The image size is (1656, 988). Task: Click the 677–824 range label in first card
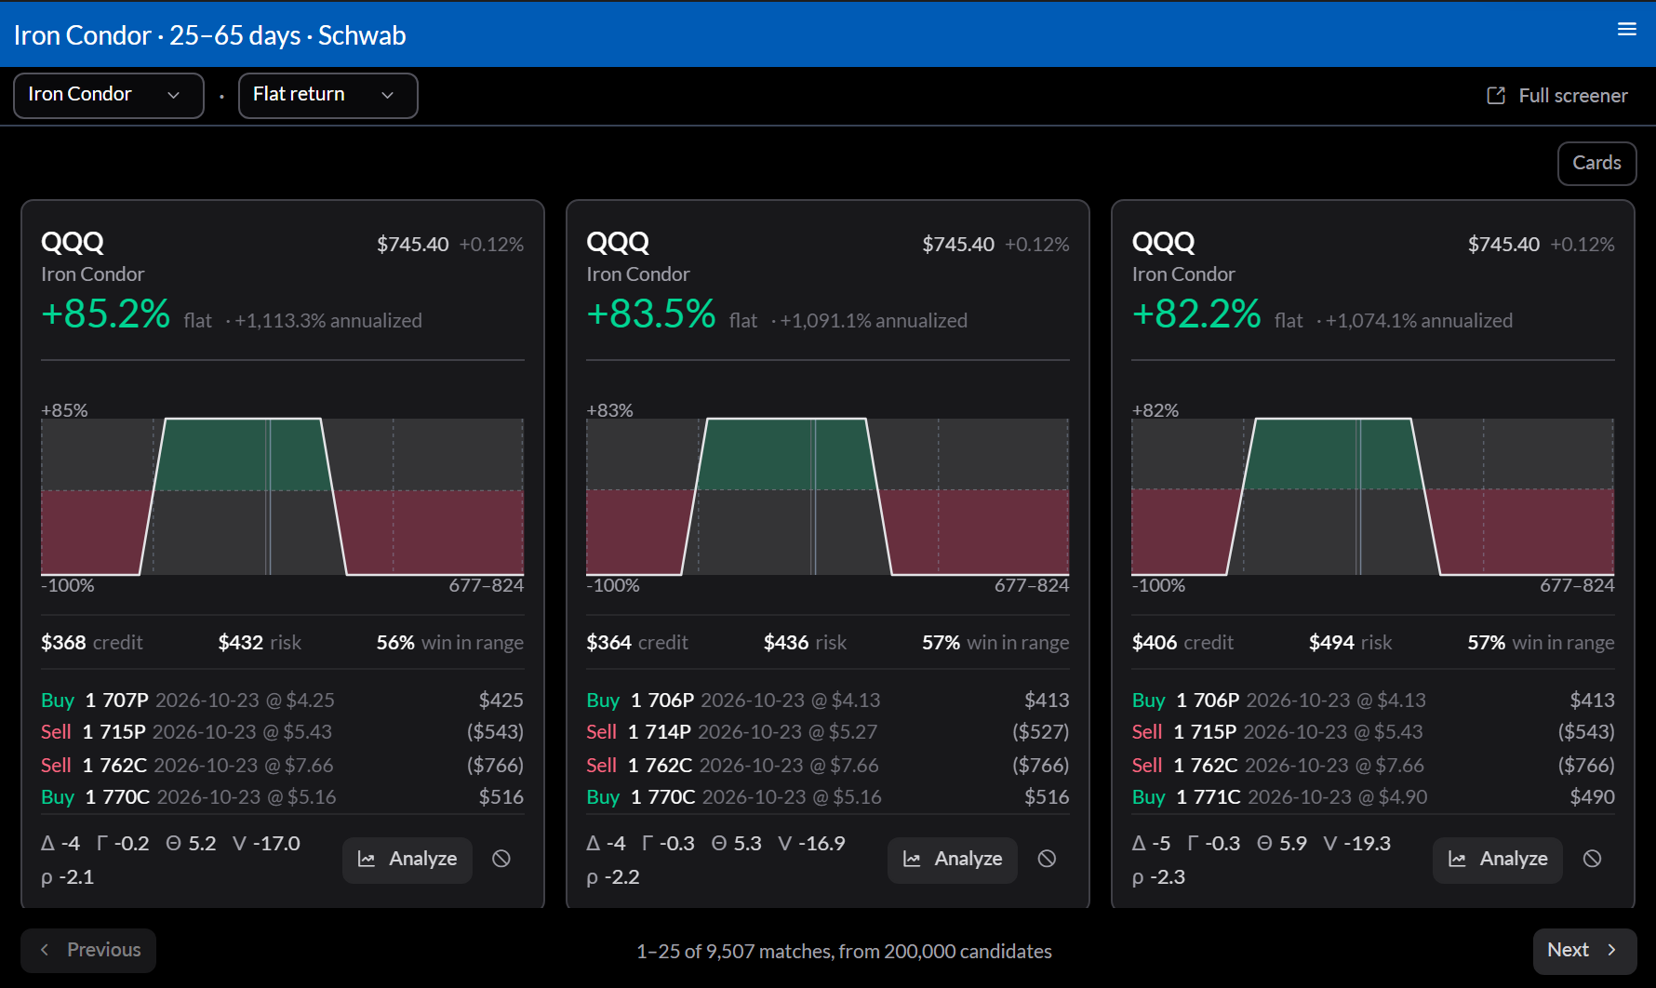click(487, 585)
